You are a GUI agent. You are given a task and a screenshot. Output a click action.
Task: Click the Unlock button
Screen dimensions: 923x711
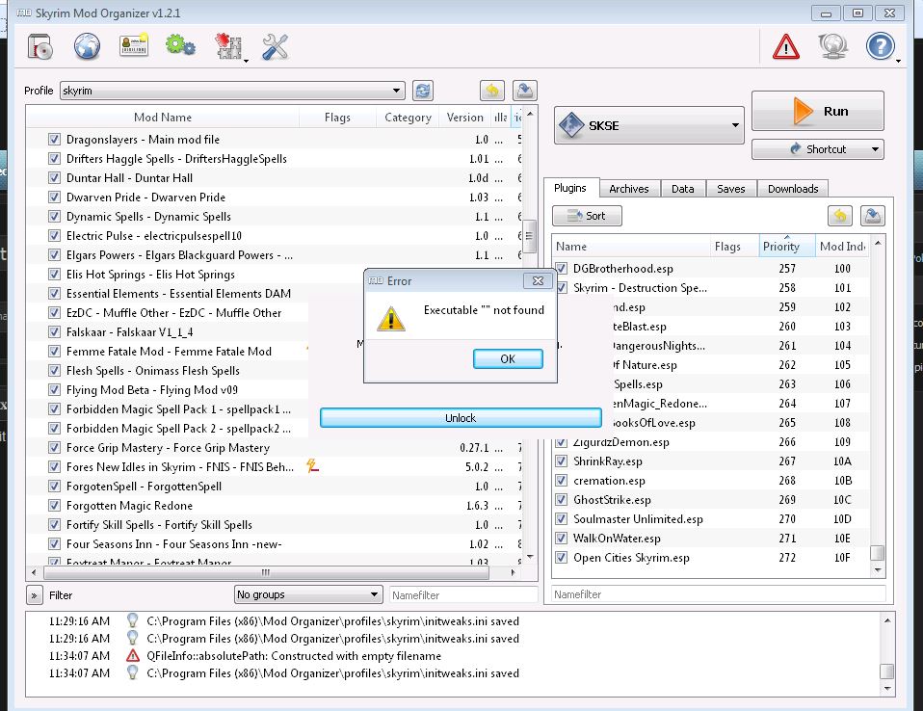[461, 418]
